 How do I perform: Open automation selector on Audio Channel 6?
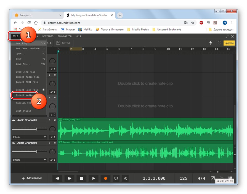pos(52,160)
